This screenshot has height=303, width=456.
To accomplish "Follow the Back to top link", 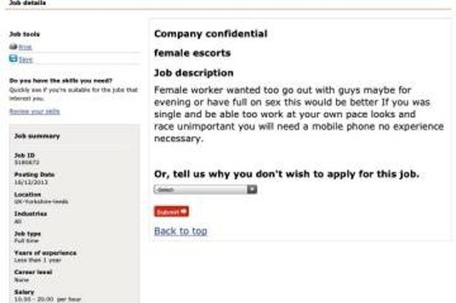I will [x=180, y=231].
